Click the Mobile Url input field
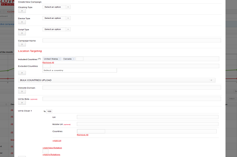This screenshot has height=157, width=237. tap(147, 124)
